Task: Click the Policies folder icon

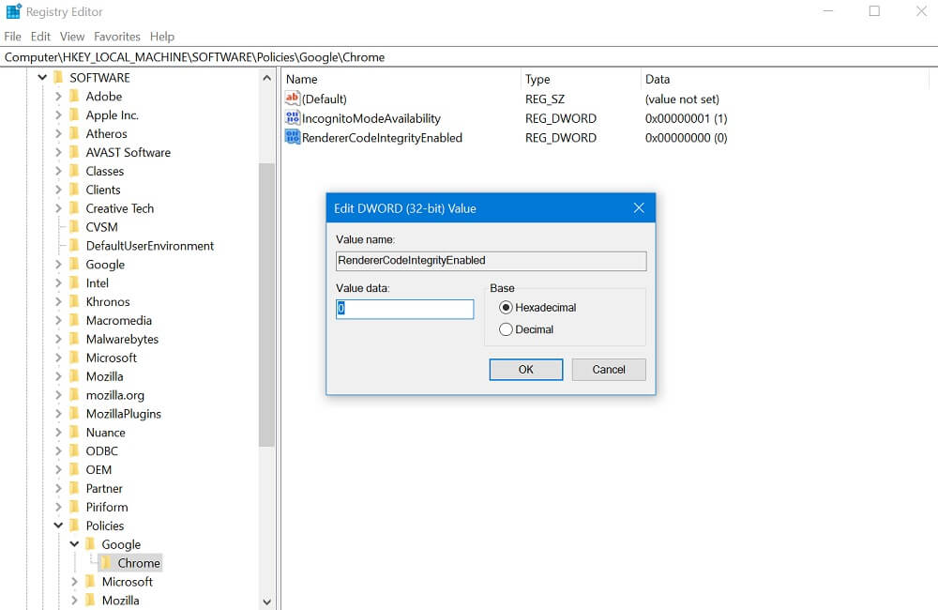Action: 75,526
